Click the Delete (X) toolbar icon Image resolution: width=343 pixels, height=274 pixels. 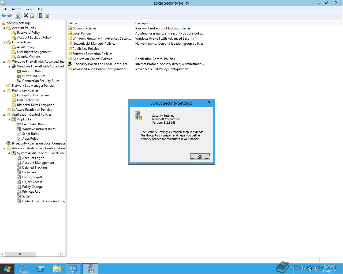(26, 16)
